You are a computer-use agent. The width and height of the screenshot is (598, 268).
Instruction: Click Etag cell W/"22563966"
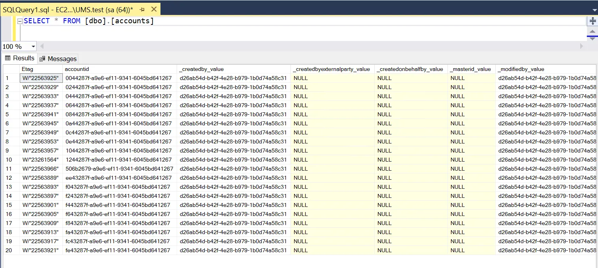coord(41,169)
